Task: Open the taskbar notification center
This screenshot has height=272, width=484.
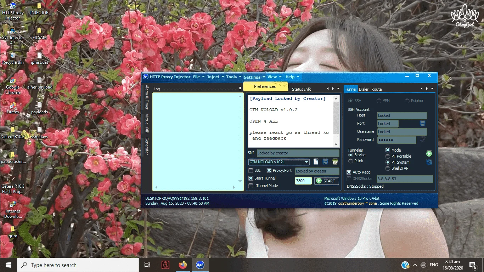Action: [473, 265]
